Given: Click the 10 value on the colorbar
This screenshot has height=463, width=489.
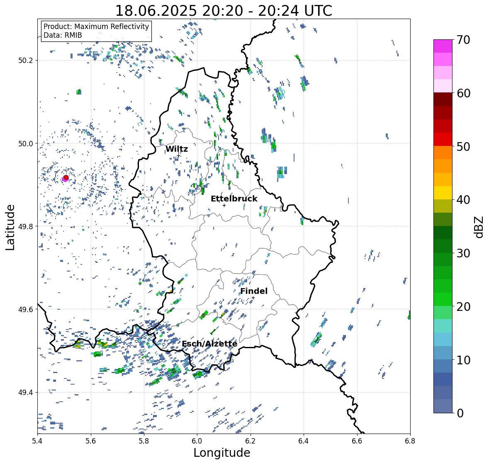Looking at the screenshot, I should coord(463,360).
